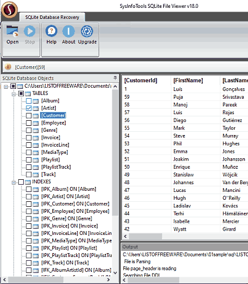Check the [IPK_Customer] ON [Customer] checkbox
Viewport: 248px width, 284px height.
pyautogui.click(x=29, y=204)
